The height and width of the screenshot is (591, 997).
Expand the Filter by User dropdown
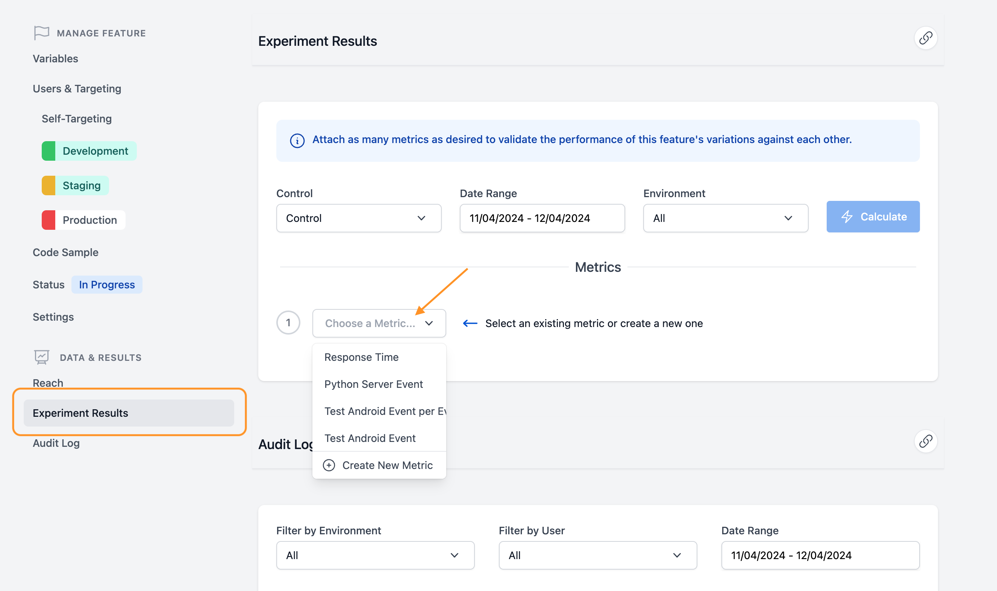point(597,555)
